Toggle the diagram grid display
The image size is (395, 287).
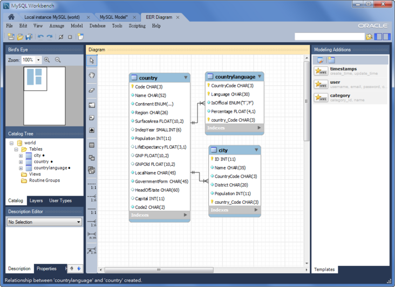60,37
